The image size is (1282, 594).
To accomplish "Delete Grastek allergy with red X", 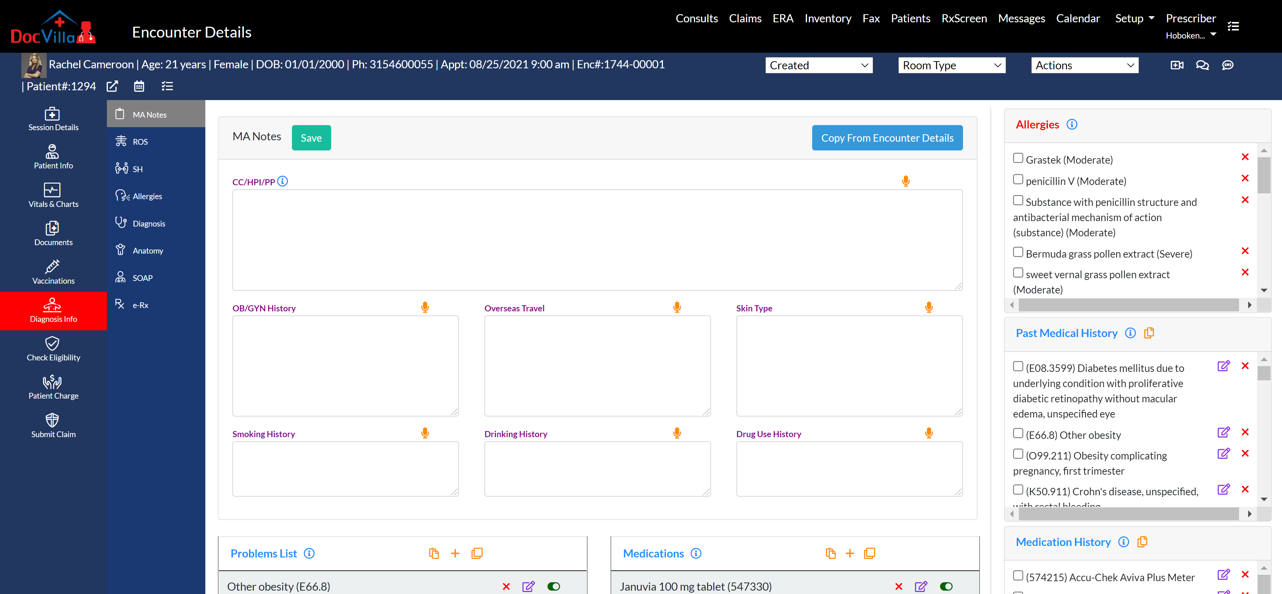I will (1245, 157).
